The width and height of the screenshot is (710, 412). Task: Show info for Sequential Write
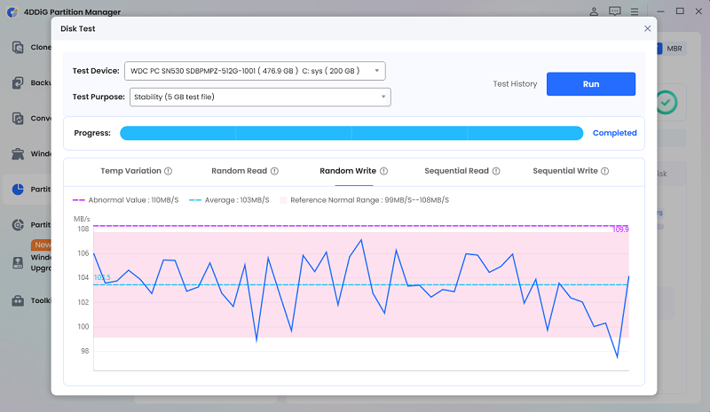point(605,171)
